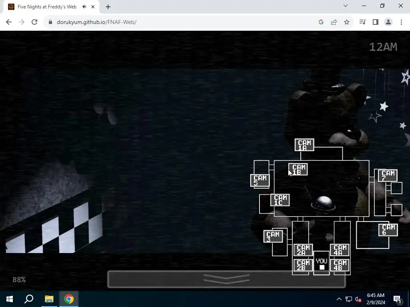Open Chrome's three-dot menu
This screenshot has width=410, height=307.
[401, 22]
